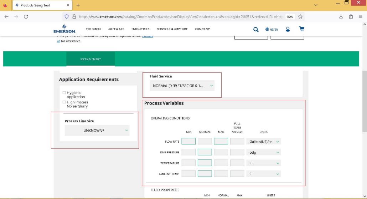Viewport: 367px width, 199px height.
Task: Click the Flow Rate NORMAL field
Action: [205, 141]
